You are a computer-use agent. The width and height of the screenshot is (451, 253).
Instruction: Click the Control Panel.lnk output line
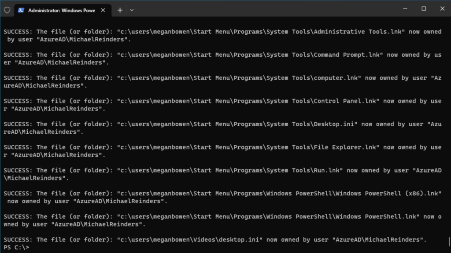click(222, 105)
